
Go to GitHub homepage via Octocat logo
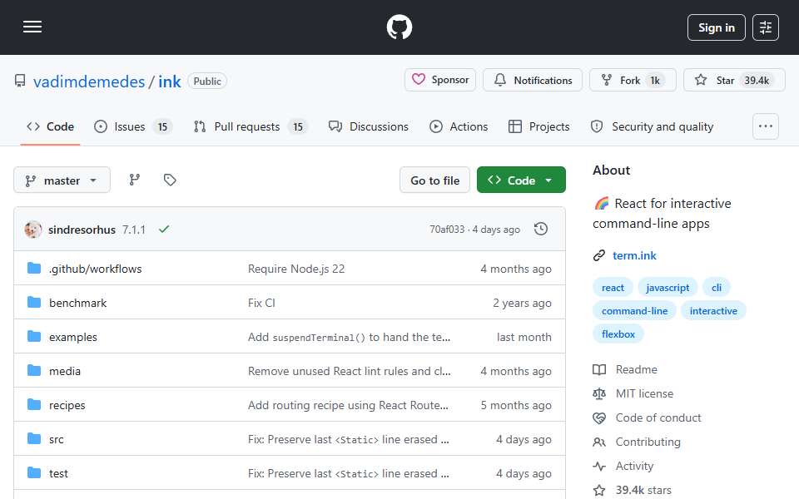399,27
